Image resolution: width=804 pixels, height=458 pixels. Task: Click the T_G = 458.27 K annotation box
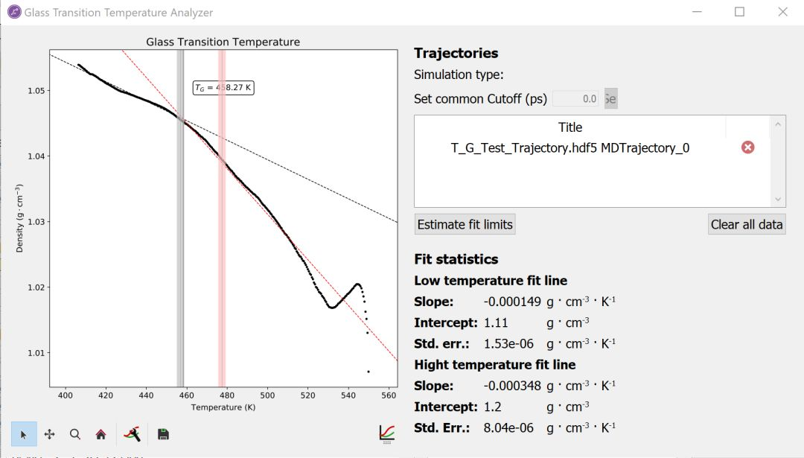223,88
